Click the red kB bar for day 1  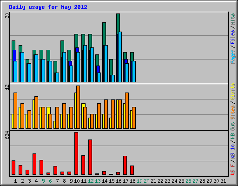point(13,168)
